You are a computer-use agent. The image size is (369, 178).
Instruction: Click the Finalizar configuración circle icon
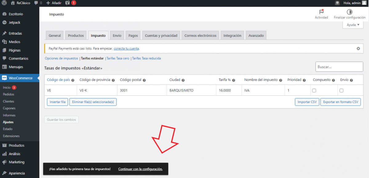350,12
